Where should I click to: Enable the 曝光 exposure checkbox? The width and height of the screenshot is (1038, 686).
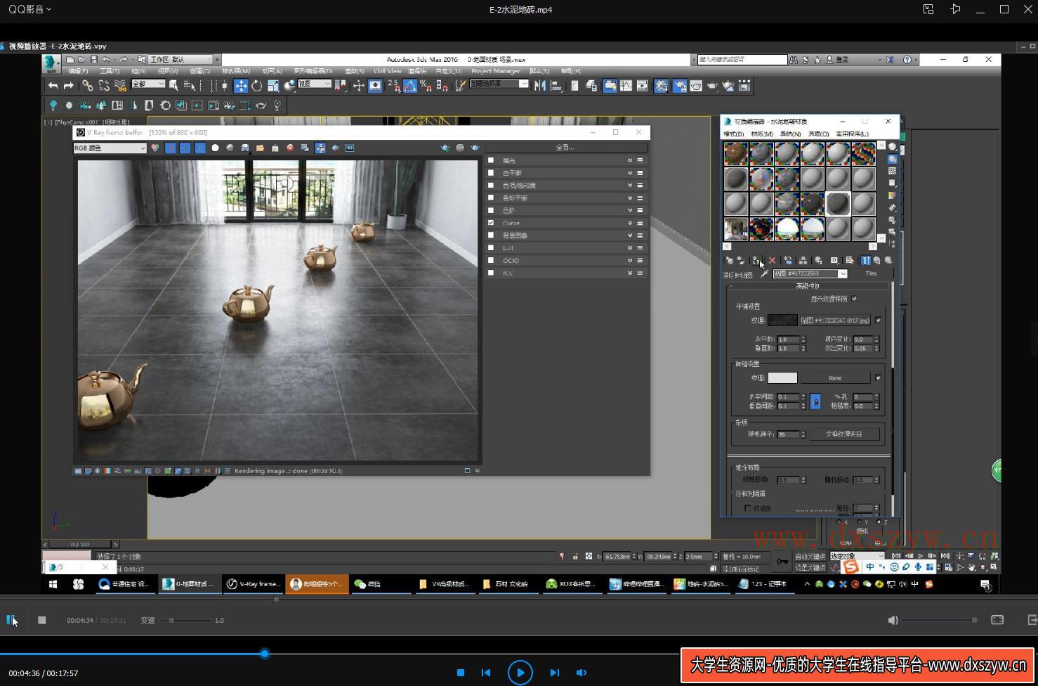[491, 160]
